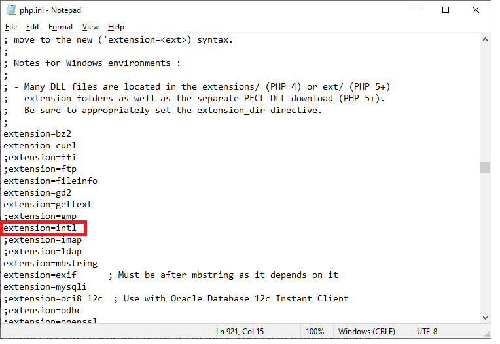
Task: Open the View menu
Action: [x=90, y=27]
